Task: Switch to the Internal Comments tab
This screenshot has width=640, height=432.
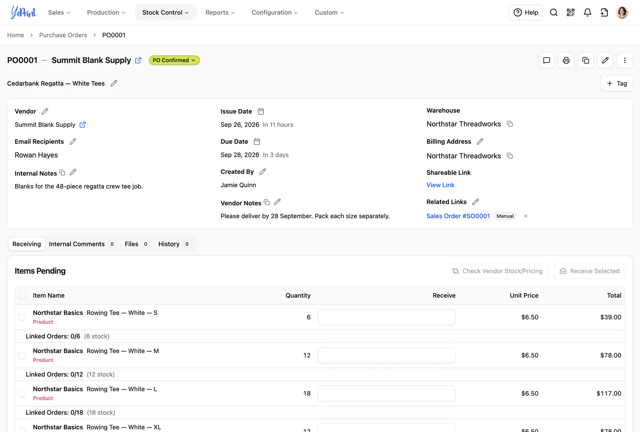Action: [82, 244]
